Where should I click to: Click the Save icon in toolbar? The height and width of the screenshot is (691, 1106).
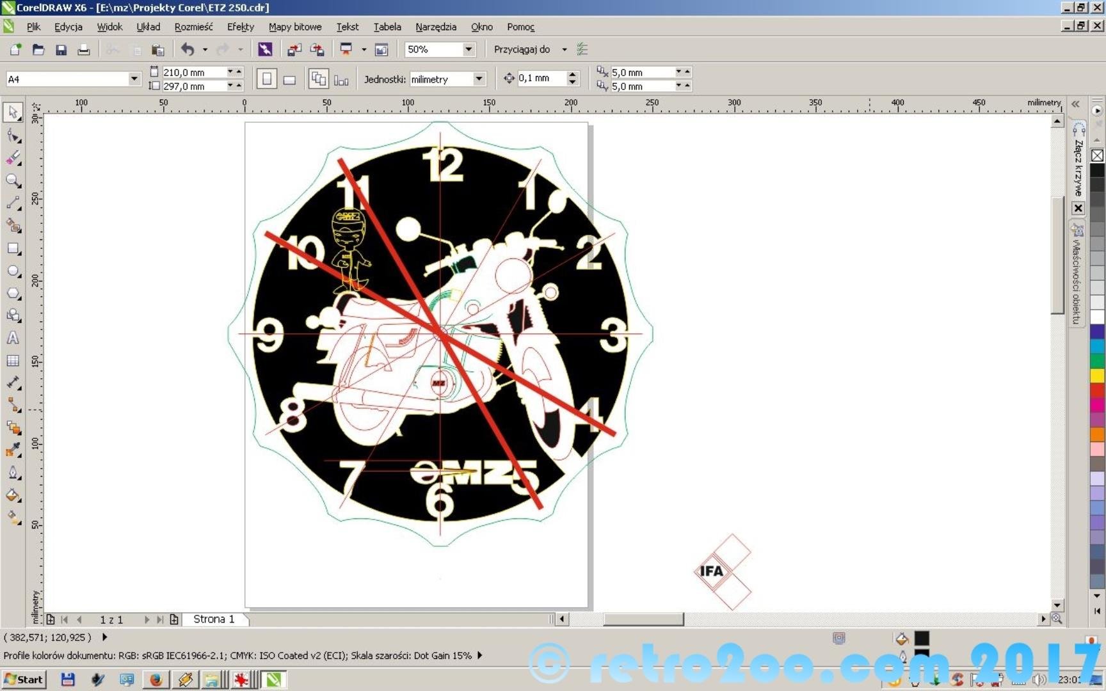point(61,50)
